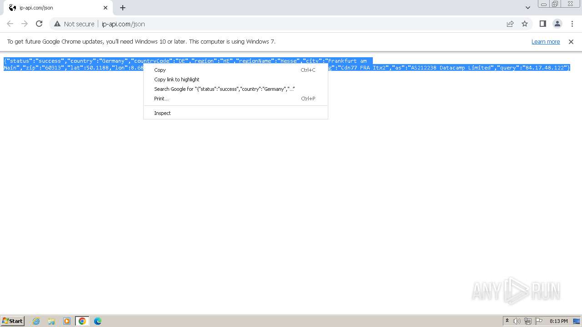Reload the ip-api.com page
The height and width of the screenshot is (327, 582).
coord(39,24)
